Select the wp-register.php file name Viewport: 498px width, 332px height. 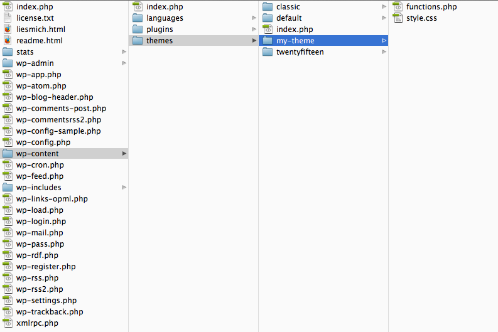[x=46, y=267]
